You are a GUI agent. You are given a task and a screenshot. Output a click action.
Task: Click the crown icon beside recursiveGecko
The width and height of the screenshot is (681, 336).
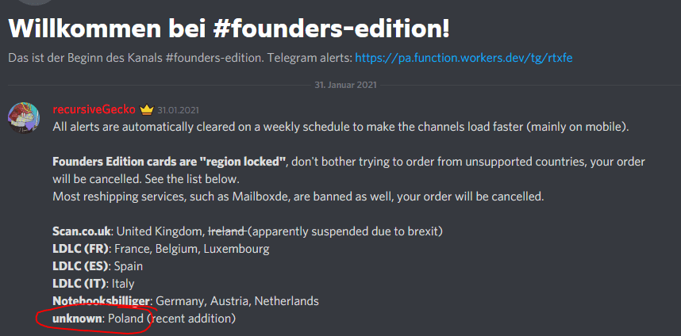point(146,110)
